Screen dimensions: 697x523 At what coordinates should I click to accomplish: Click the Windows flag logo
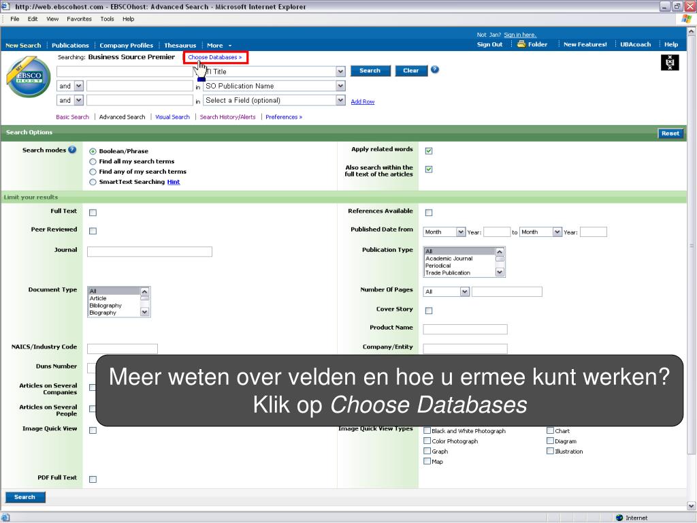click(686, 18)
